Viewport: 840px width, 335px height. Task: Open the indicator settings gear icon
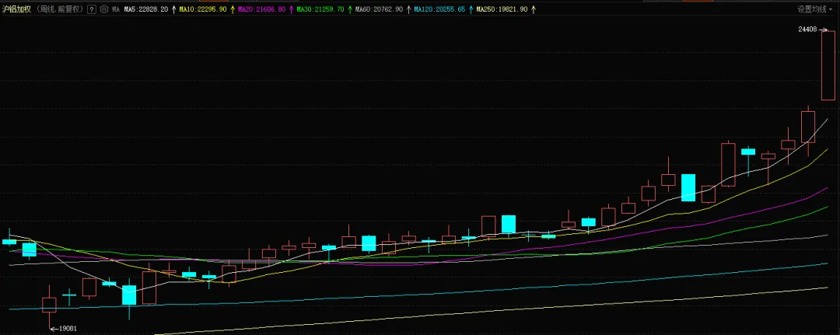pyautogui.click(x=104, y=9)
